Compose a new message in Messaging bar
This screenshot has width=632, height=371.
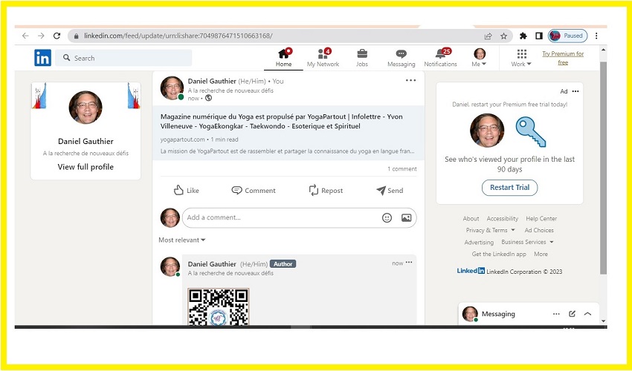(572, 314)
